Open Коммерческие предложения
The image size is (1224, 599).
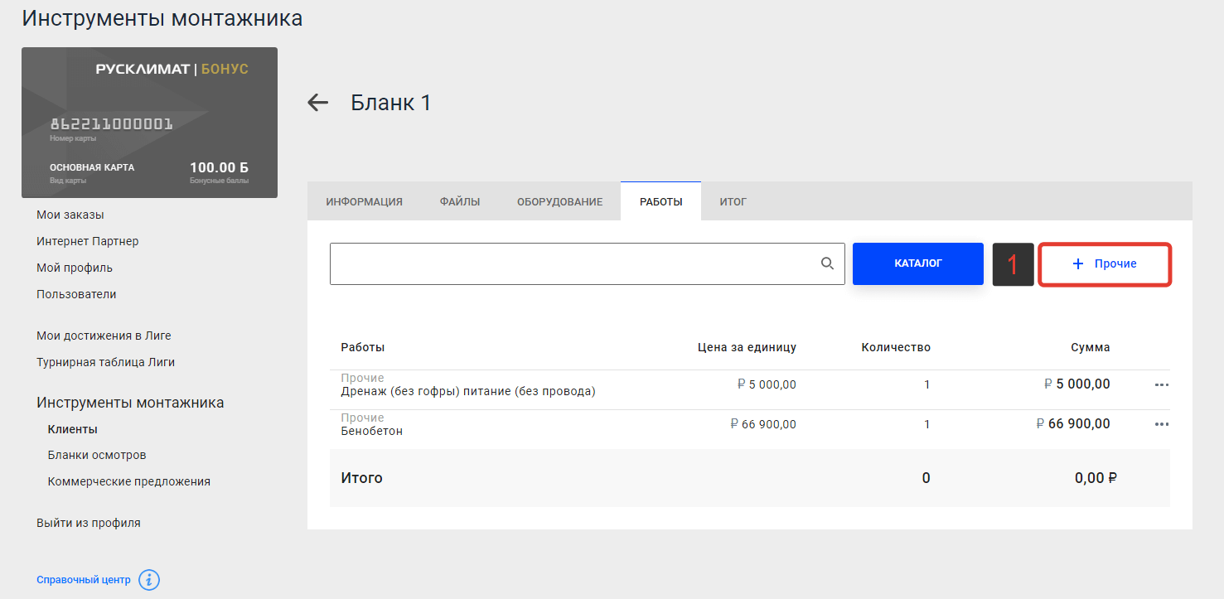click(x=129, y=481)
